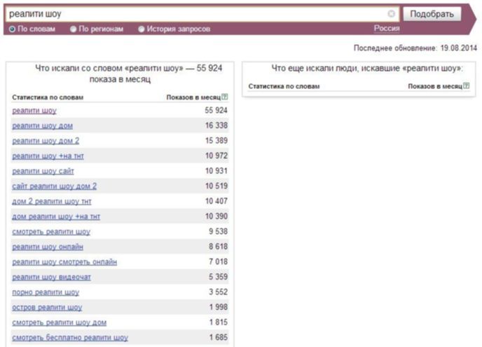Open 'реалити шоу смотреть онлайн' link
The height and width of the screenshot is (347, 482).
coord(64,261)
